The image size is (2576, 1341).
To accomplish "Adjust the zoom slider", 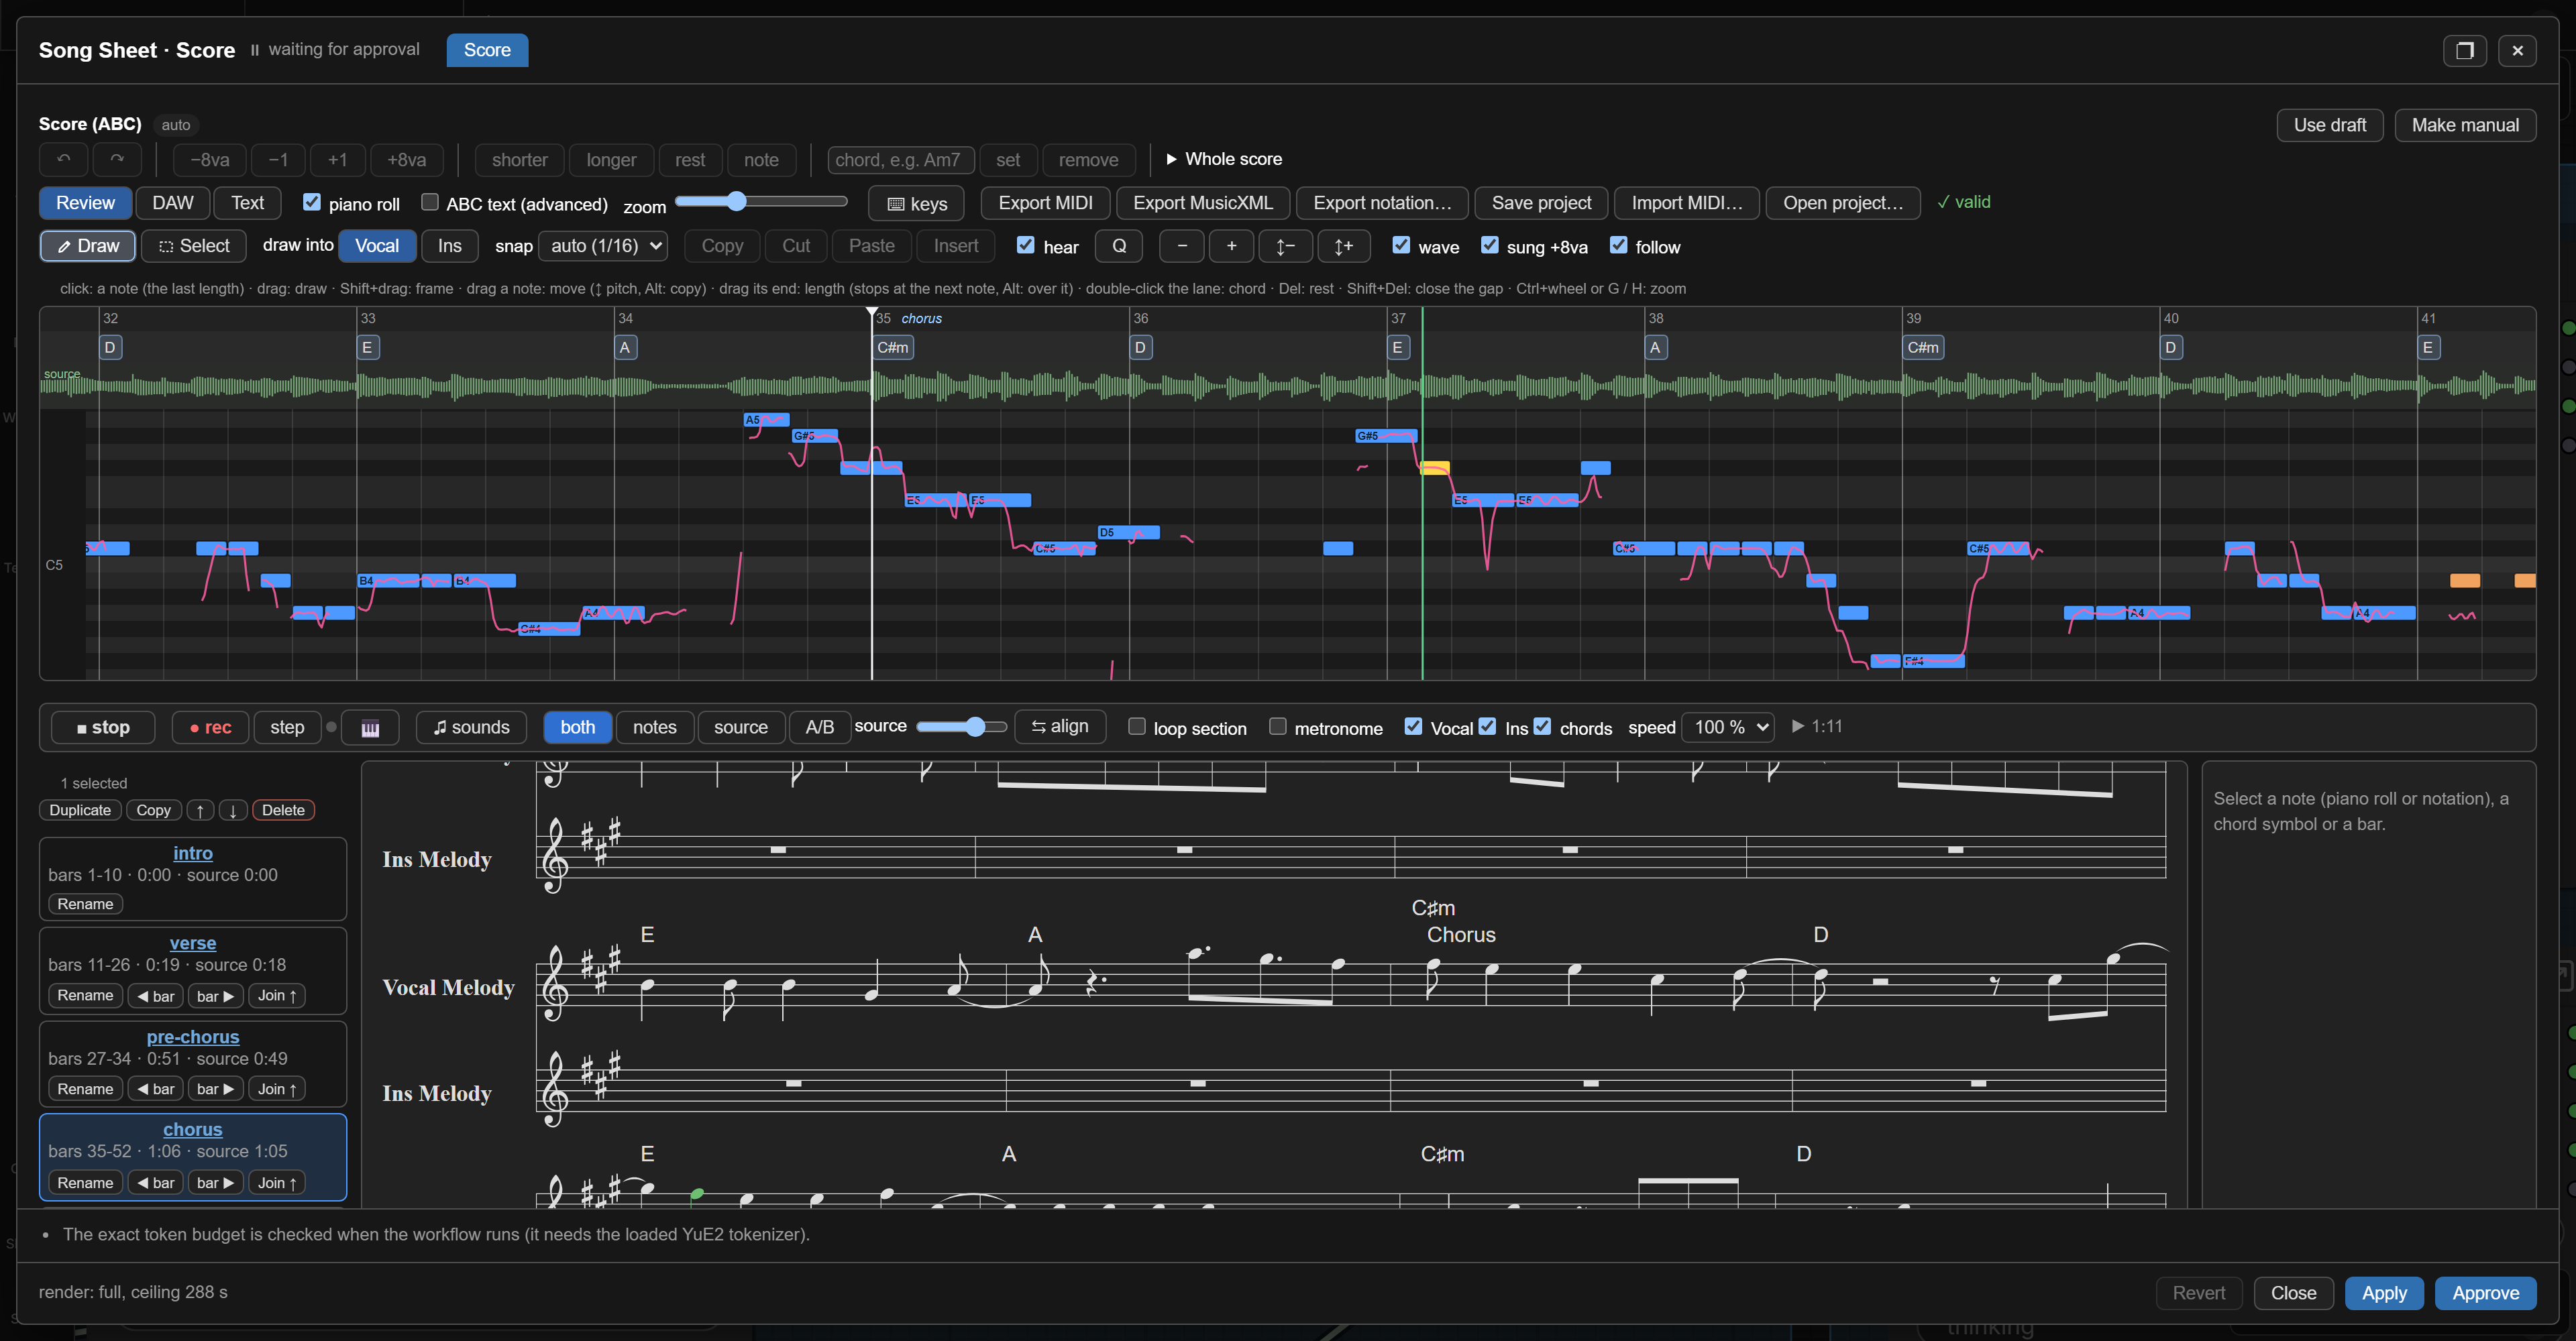I will pyautogui.click(x=761, y=202).
